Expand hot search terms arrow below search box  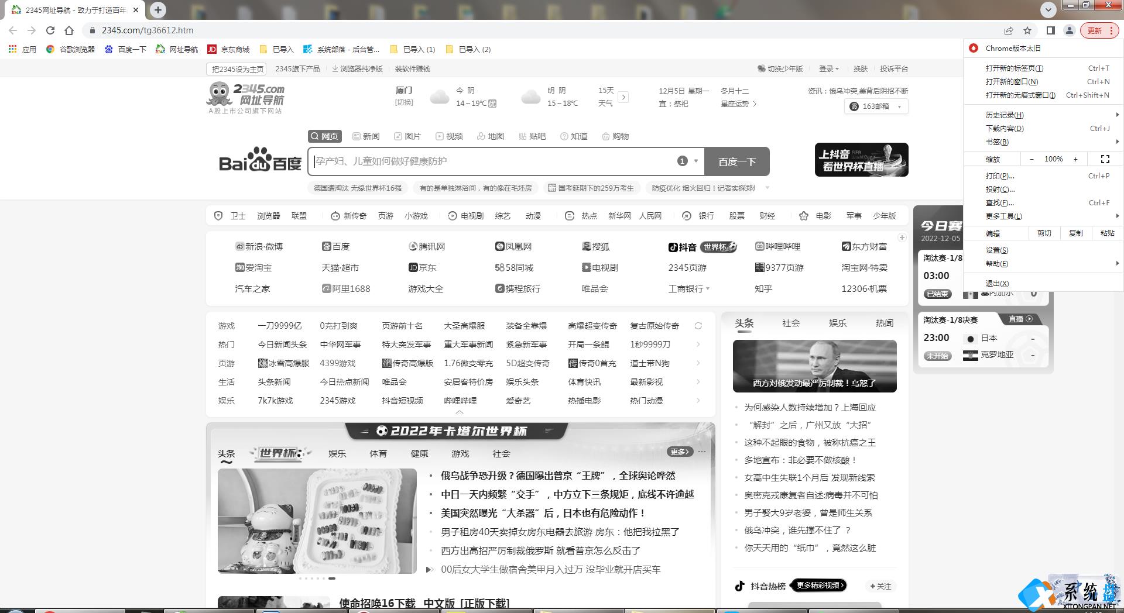click(x=767, y=188)
